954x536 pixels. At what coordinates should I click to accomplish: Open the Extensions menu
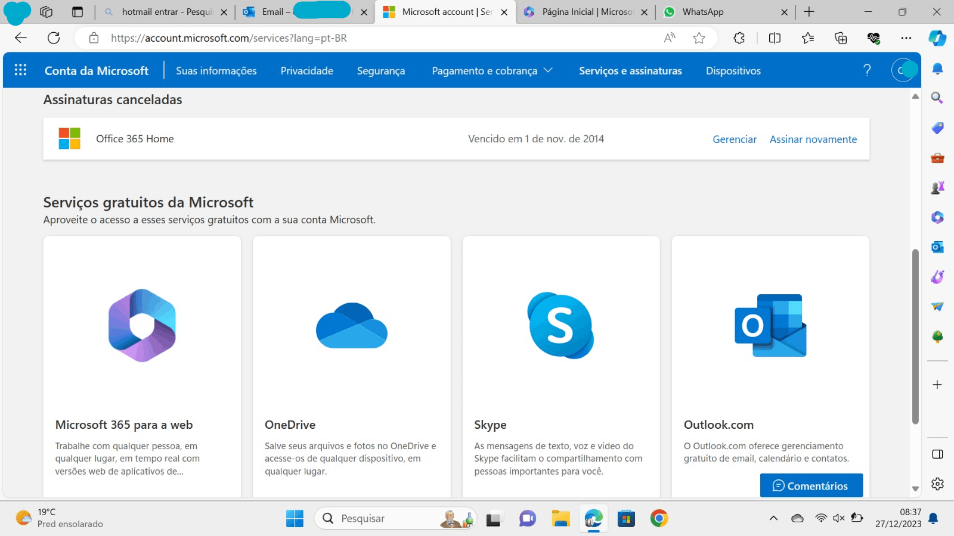coord(739,38)
